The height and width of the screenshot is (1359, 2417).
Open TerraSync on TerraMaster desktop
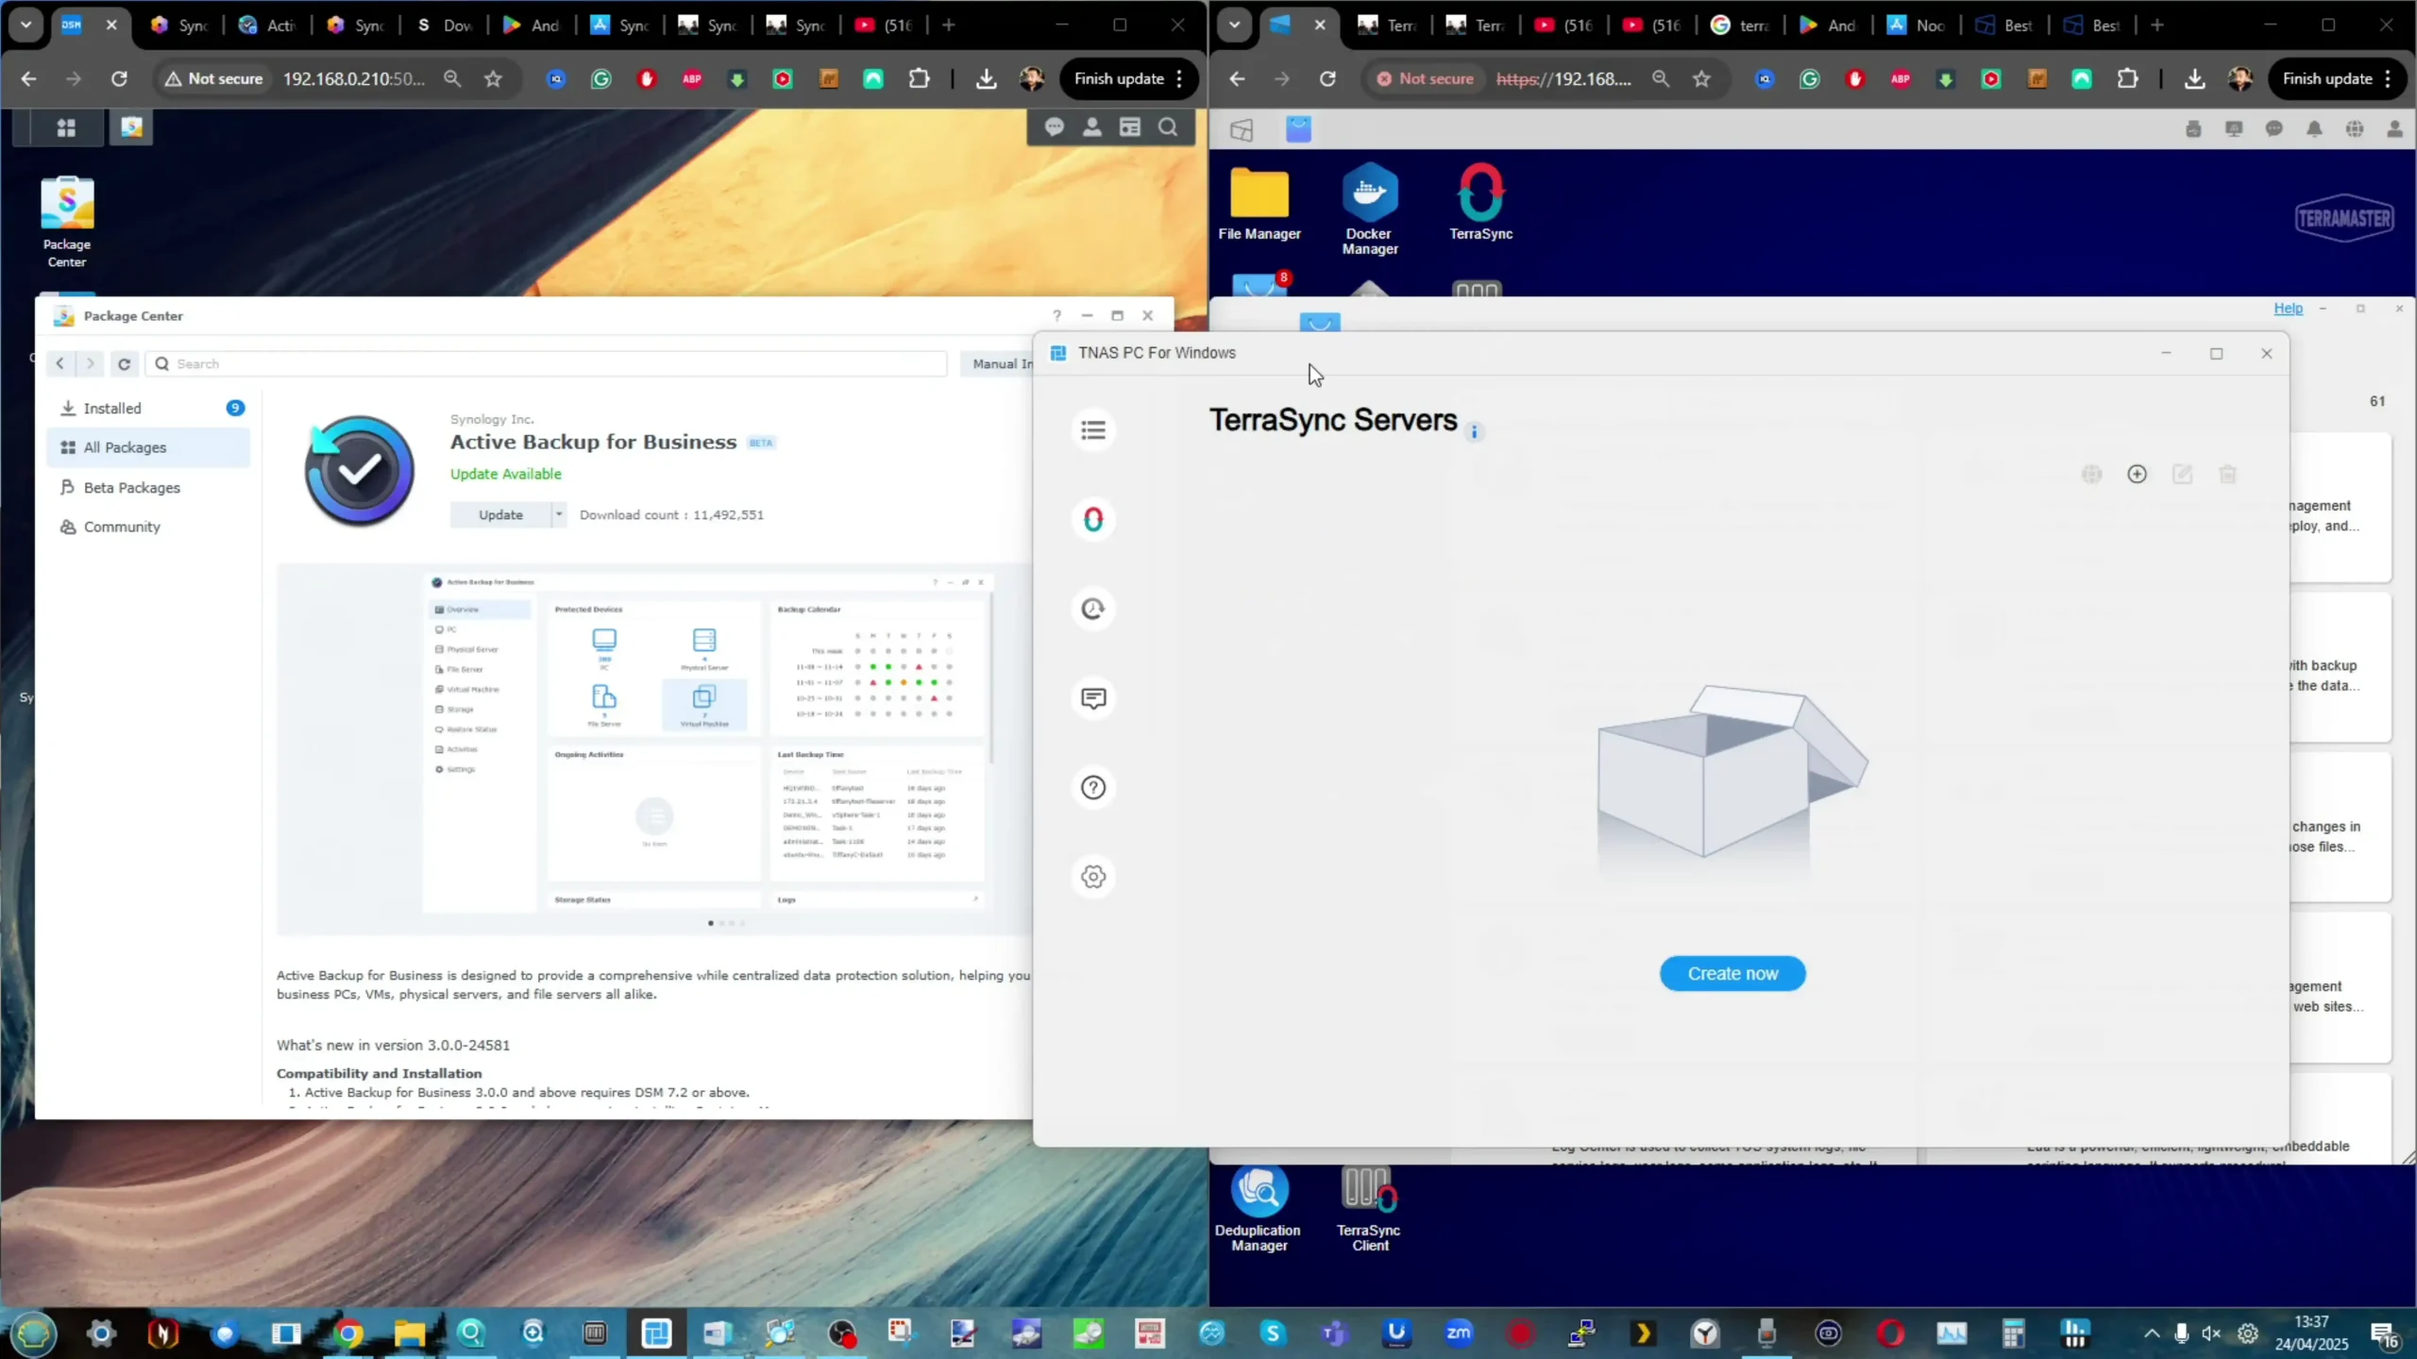tap(1480, 202)
